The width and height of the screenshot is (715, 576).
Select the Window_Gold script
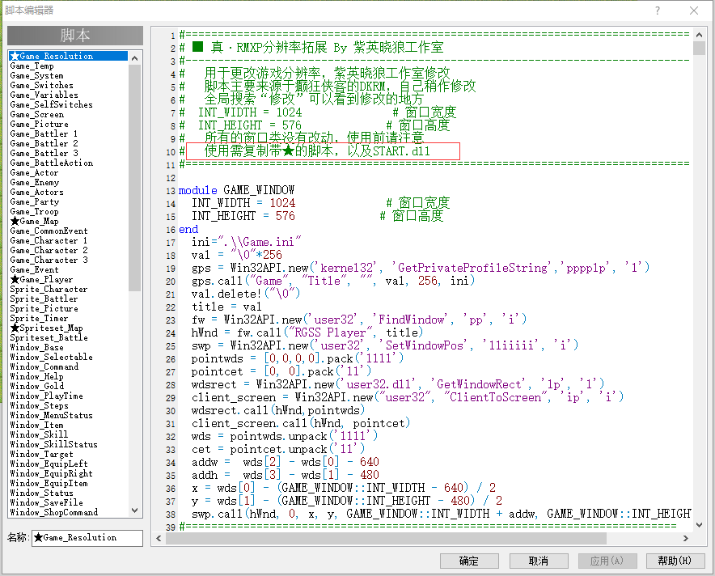pyautogui.click(x=69, y=386)
